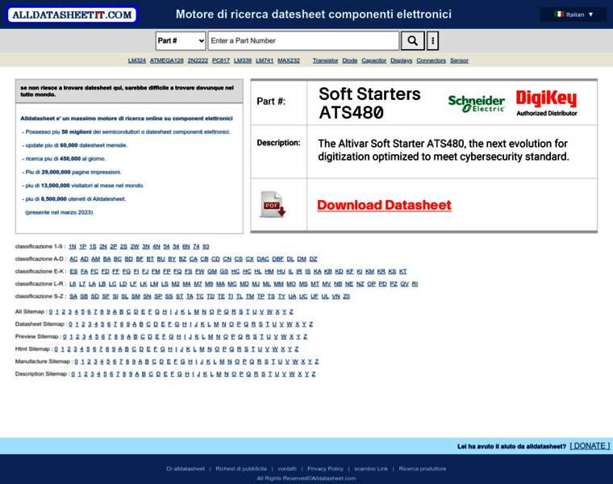Screen dimensions: 613x484
Task: Browse the Sensor category link
Action: coord(460,60)
